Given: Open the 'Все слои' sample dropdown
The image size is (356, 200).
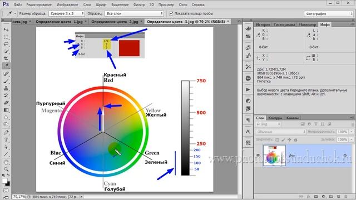Looking at the screenshot, I should tap(134, 13).
